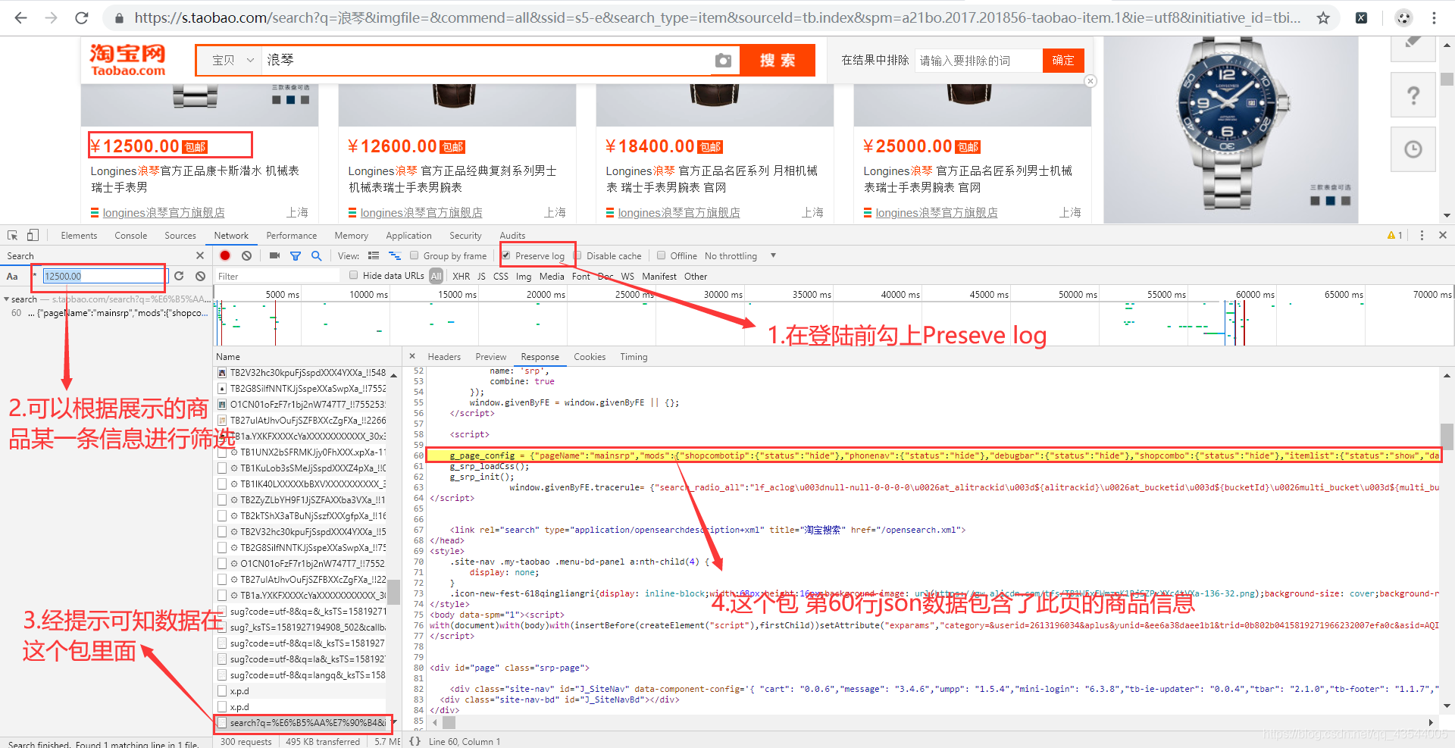The image size is (1455, 748).
Task: Click the camera image-search icon in Taobao search box
Action: [x=723, y=61]
